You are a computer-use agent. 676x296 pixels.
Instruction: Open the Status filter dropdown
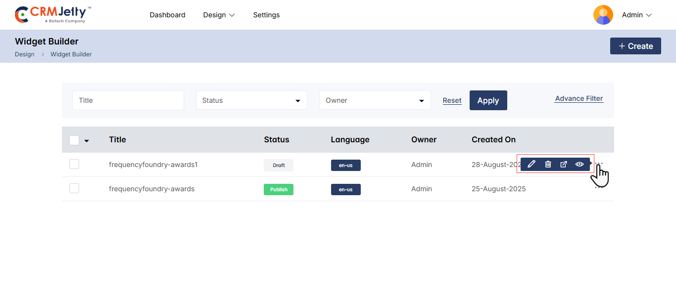point(251,100)
